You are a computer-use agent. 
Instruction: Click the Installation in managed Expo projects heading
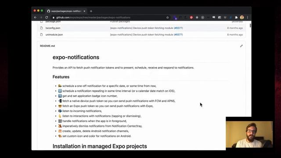pos(100,146)
